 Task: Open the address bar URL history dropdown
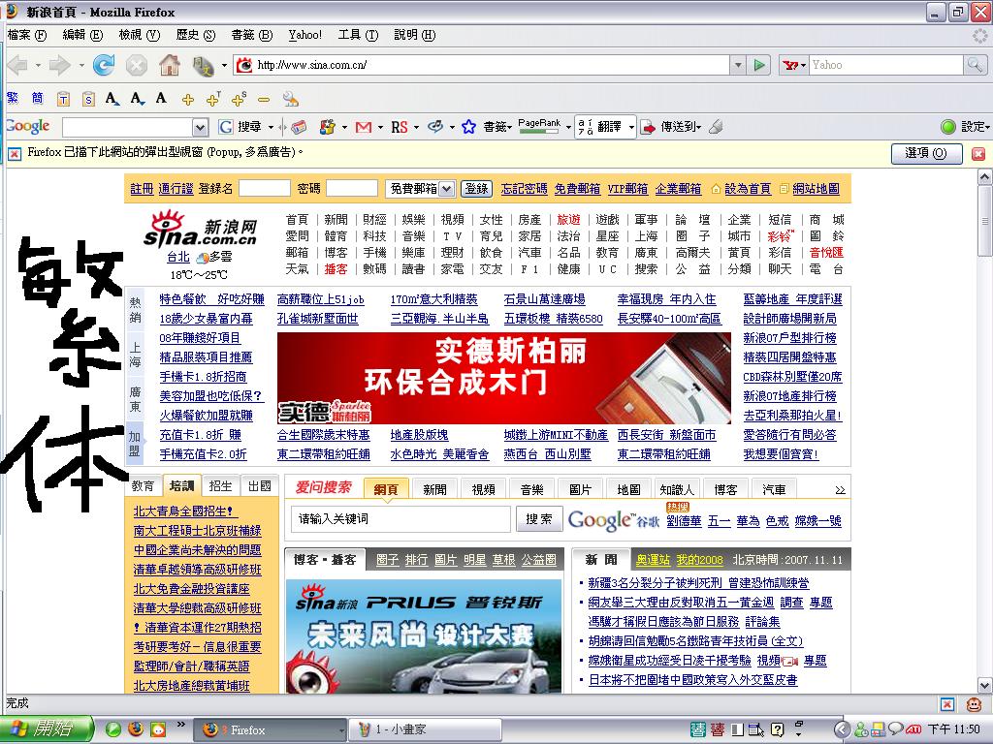coord(738,65)
